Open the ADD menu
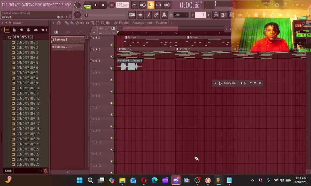This screenshot has height=186, width=311. pyautogui.click(x=18, y=5)
